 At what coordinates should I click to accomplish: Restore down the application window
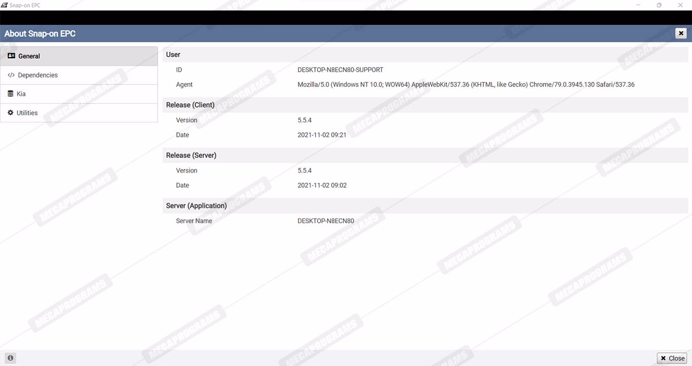tap(659, 5)
